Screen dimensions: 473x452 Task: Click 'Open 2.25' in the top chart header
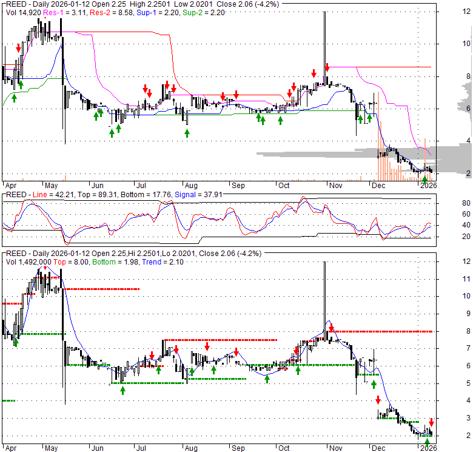pyautogui.click(x=109, y=4)
